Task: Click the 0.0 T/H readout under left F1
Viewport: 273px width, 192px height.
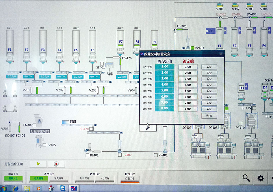Action: click(x=12, y=77)
